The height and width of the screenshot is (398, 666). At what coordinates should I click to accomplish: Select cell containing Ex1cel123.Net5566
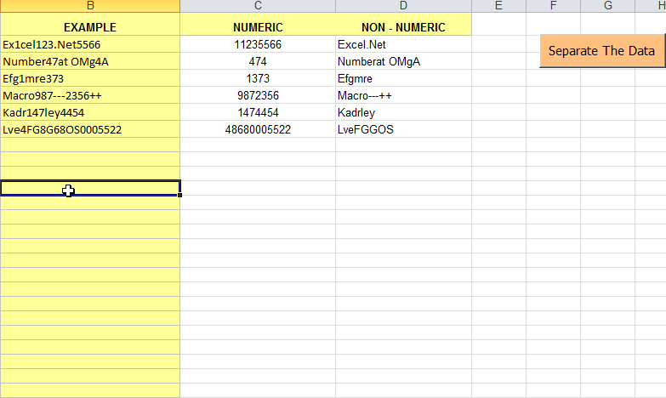coord(90,44)
